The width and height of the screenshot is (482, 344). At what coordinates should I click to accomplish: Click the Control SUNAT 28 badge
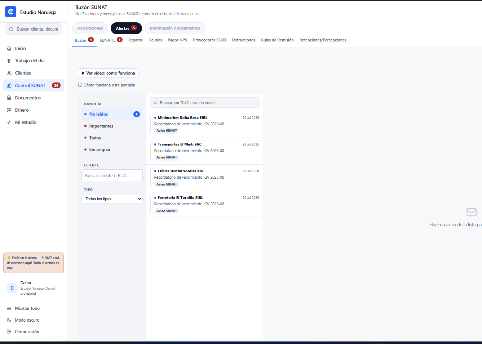coord(56,86)
